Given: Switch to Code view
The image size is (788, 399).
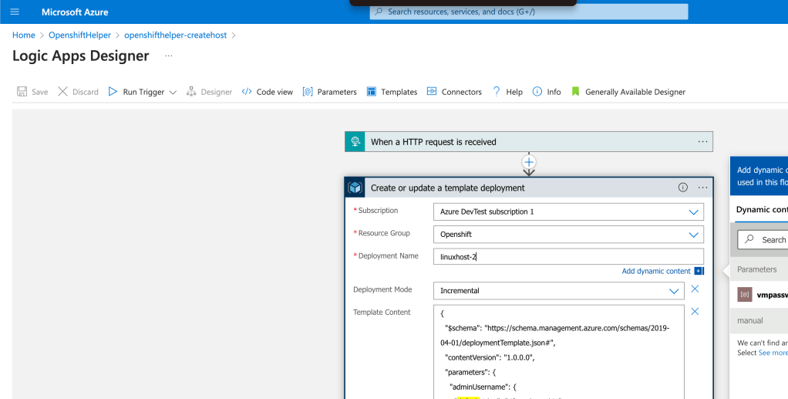Looking at the screenshot, I should coord(268,92).
